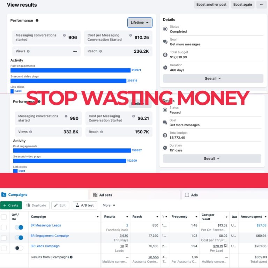The width and height of the screenshot is (268, 268).
Task: Check the box for BR Engagement Campaign
Action: 4,238
